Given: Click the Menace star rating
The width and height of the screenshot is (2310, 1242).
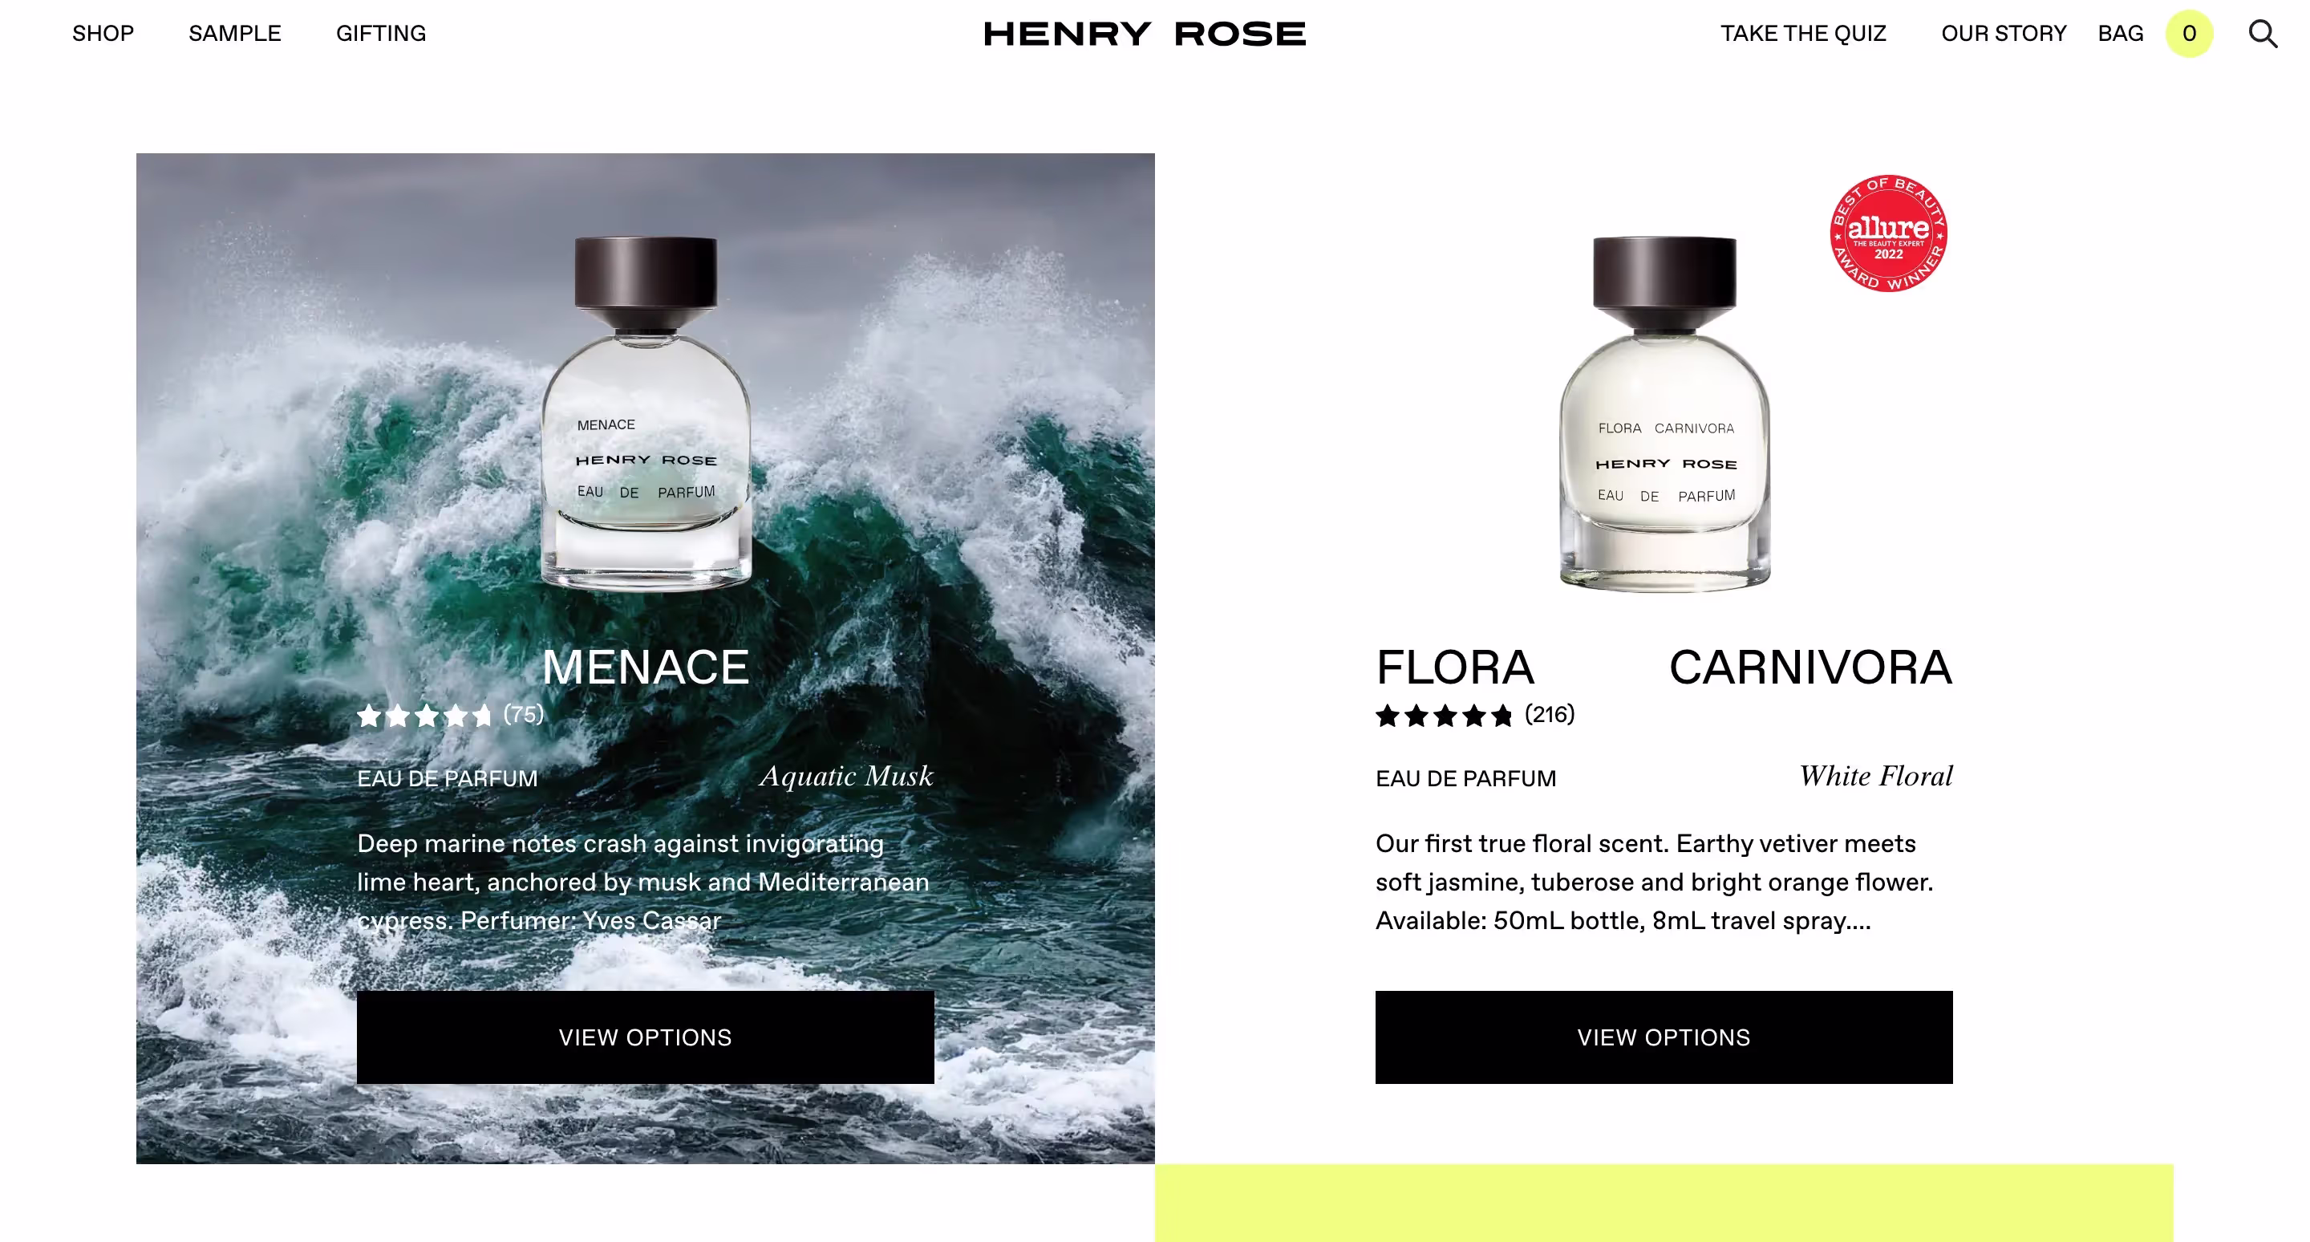Looking at the screenshot, I should coord(424,716).
